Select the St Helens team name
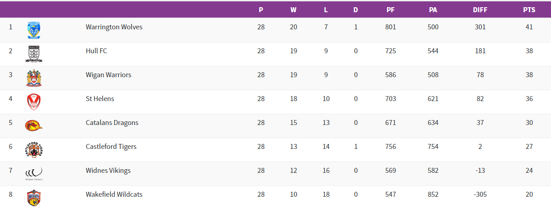Screen dimensions: 551x213 pyautogui.click(x=100, y=99)
